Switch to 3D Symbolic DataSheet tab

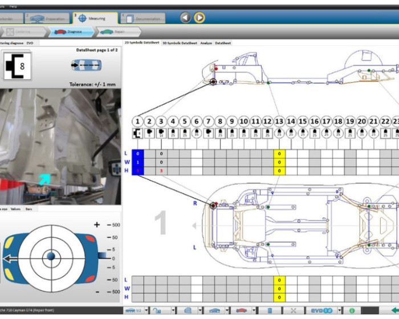[x=180, y=43]
